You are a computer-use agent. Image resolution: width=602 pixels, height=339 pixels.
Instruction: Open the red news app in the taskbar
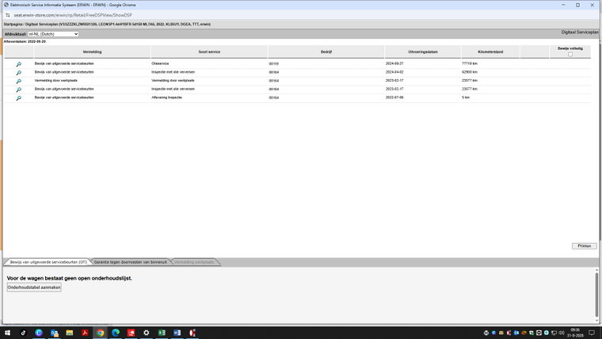tap(131, 333)
